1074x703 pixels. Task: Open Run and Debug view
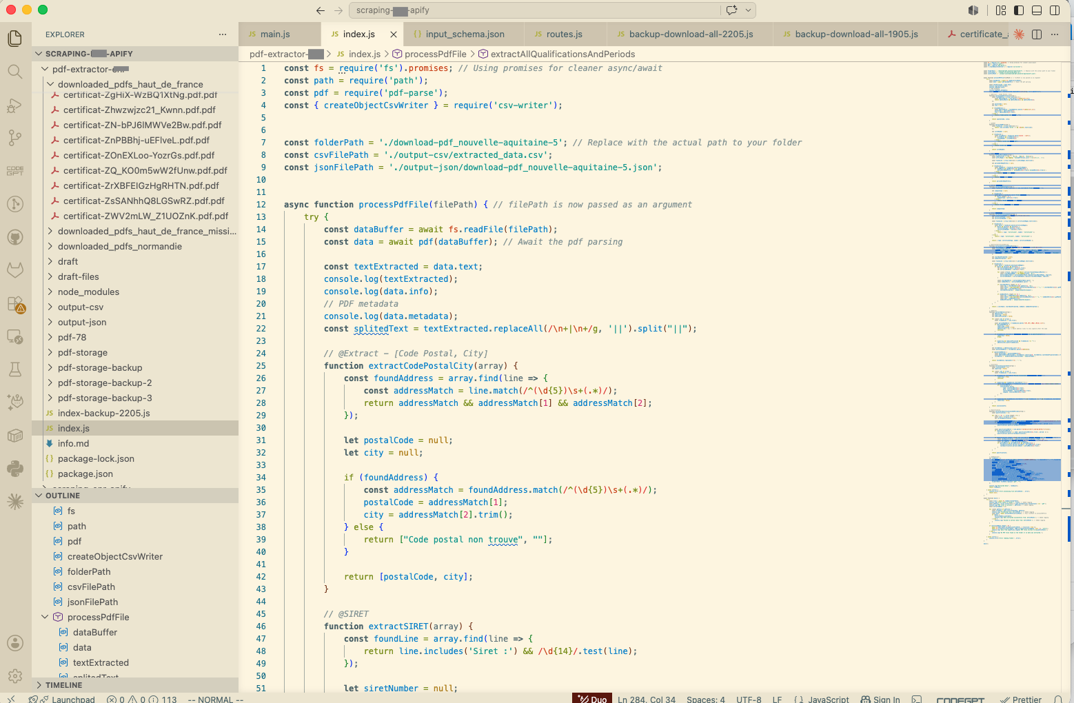pyautogui.click(x=15, y=104)
